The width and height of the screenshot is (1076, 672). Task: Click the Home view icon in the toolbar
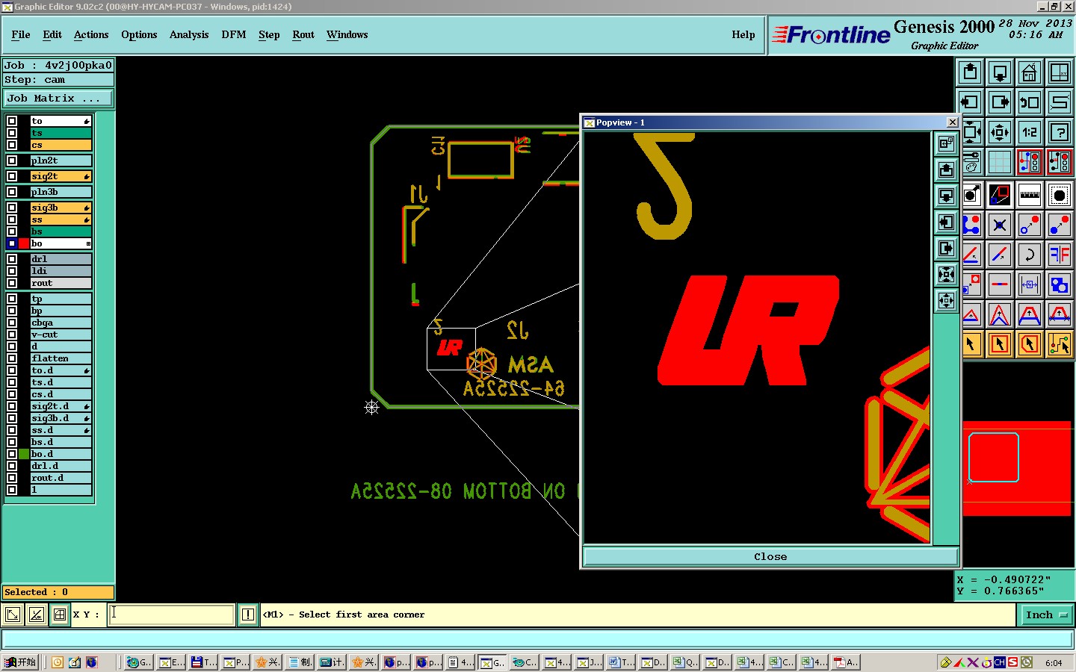tap(1030, 72)
